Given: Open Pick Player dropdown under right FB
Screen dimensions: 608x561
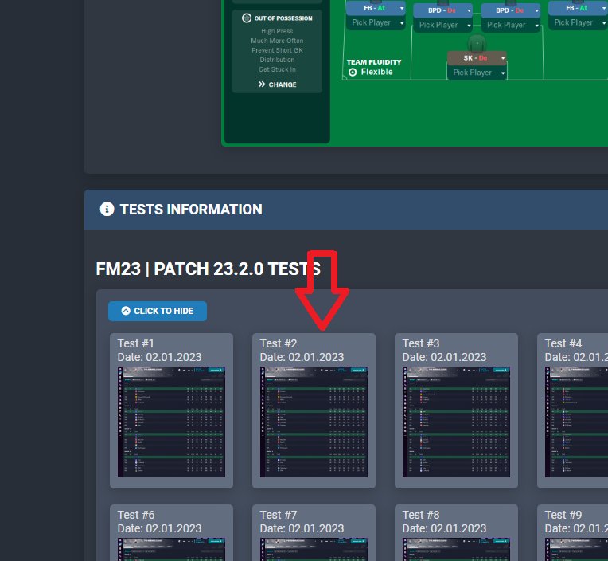Looking at the screenshot, I should tap(578, 22).
